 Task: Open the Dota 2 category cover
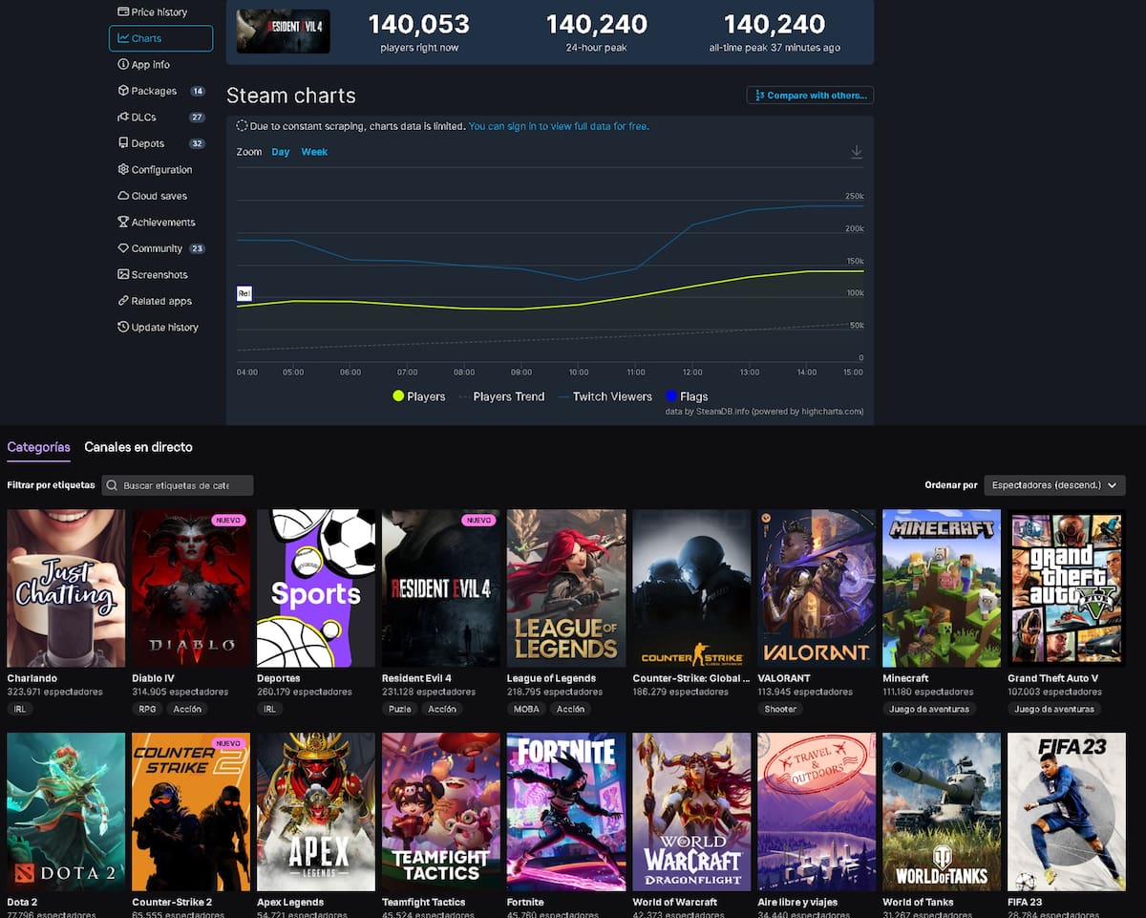(66, 812)
